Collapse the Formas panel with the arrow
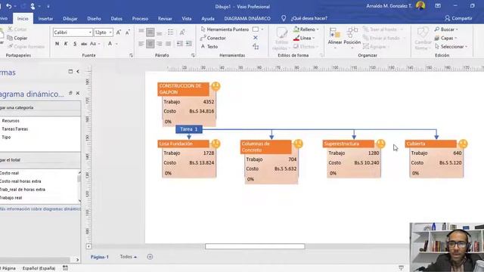This screenshot has height=272, width=484. point(78,71)
